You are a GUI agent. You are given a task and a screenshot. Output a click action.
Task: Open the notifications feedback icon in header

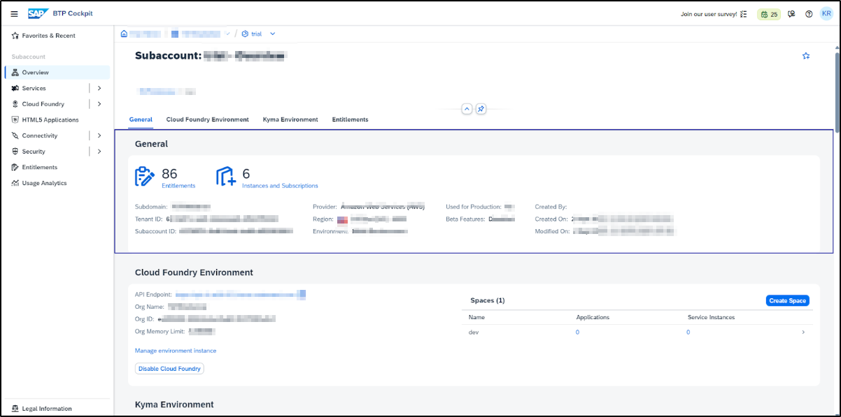coord(791,14)
